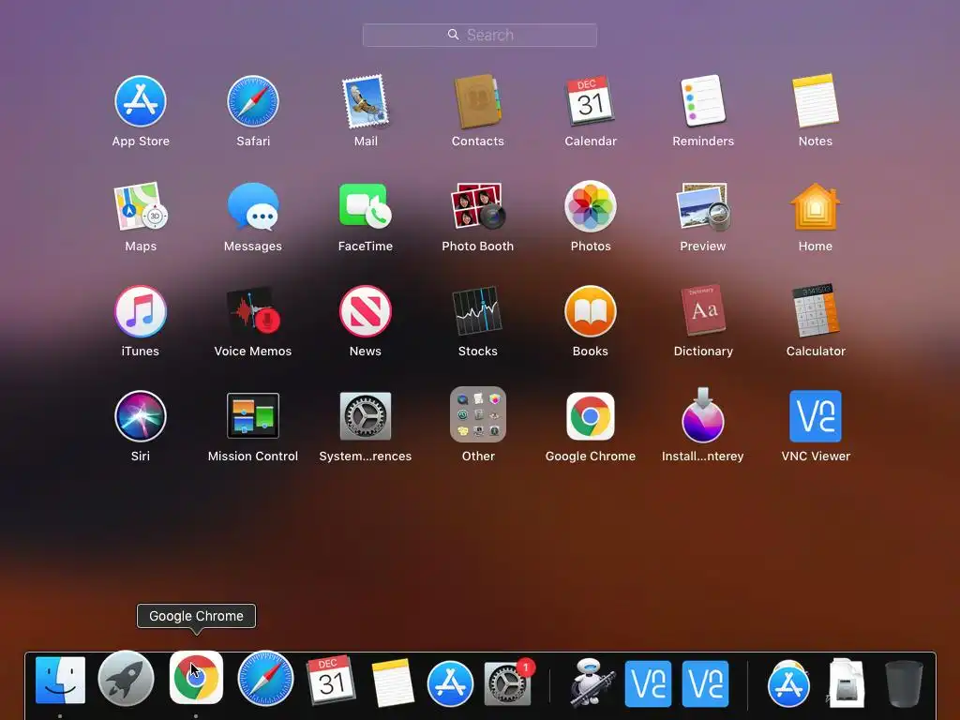
Task: Launch the Reminders app
Action: tap(703, 101)
